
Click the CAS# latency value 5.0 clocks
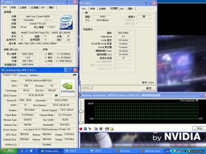coord(123,40)
